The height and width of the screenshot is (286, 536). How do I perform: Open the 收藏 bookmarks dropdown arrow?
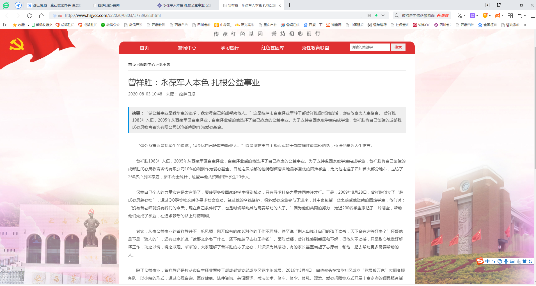[x=28, y=25]
